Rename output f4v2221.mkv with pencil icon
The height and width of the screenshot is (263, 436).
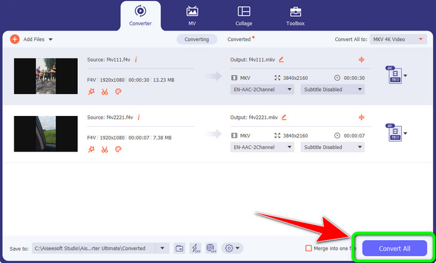pyautogui.click(x=284, y=117)
